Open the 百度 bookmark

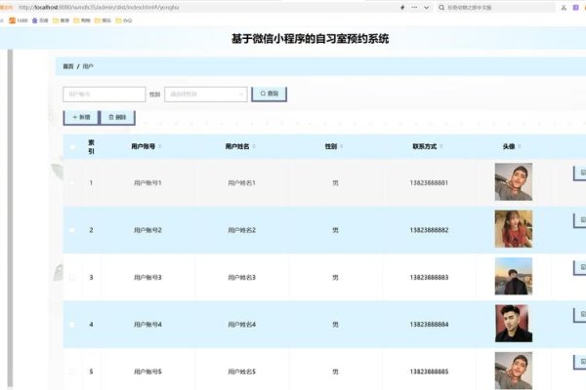point(40,20)
